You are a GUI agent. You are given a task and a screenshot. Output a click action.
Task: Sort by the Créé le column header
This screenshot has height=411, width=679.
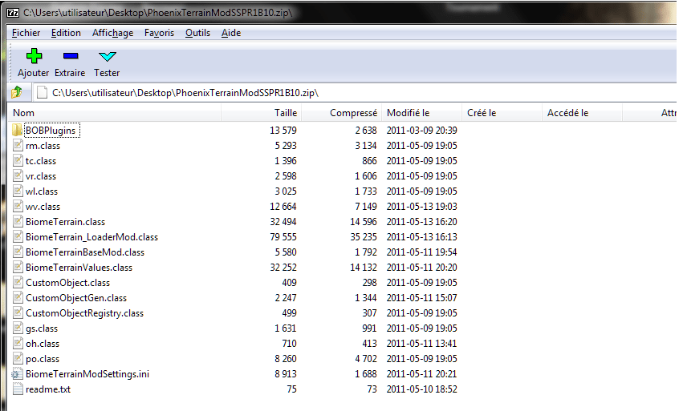502,113
